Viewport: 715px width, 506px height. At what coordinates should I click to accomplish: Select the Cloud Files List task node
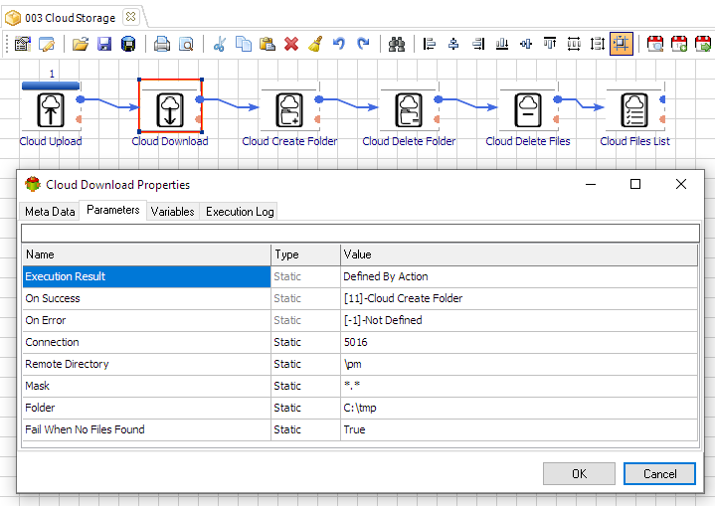click(x=634, y=110)
